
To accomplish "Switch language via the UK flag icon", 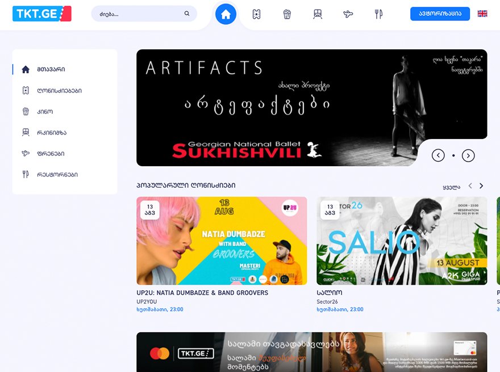I will pyautogui.click(x=482, y=14).
